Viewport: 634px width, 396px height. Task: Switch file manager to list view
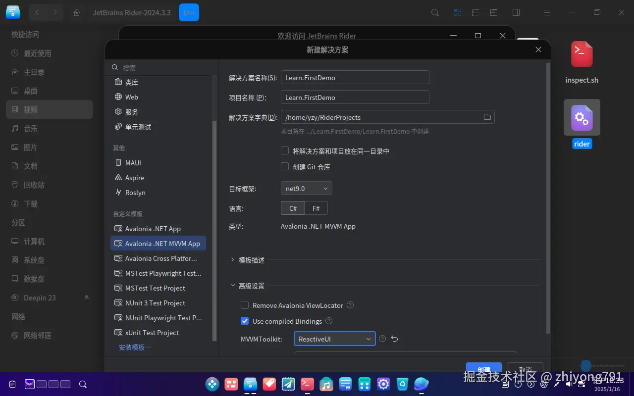tap(475, 12)
